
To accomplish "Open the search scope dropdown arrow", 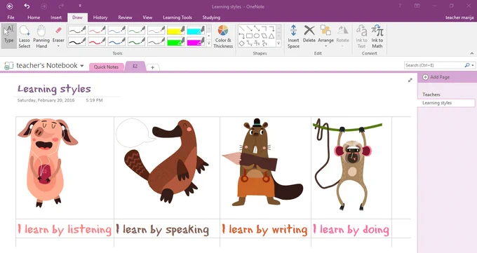I will tap(472, 65).
